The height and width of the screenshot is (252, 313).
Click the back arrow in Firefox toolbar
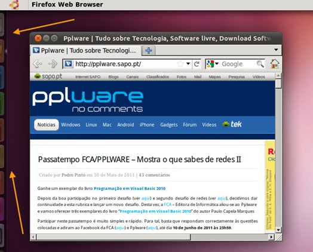pyautogui.click(x=37, y=64)
